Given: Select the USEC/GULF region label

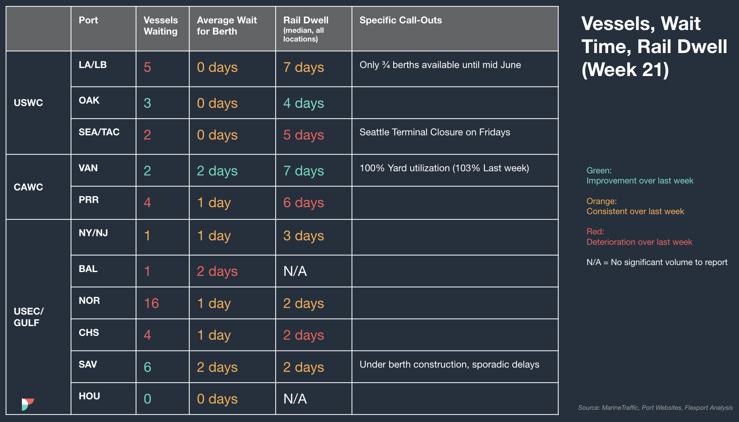Looking at the screenshot, I should [29, 317].
